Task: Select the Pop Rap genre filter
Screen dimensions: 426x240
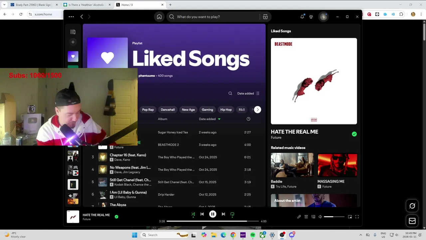Action: 148,110
